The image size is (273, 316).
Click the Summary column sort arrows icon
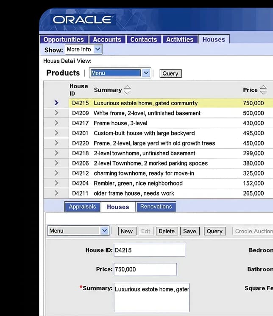tap(127, 90)
